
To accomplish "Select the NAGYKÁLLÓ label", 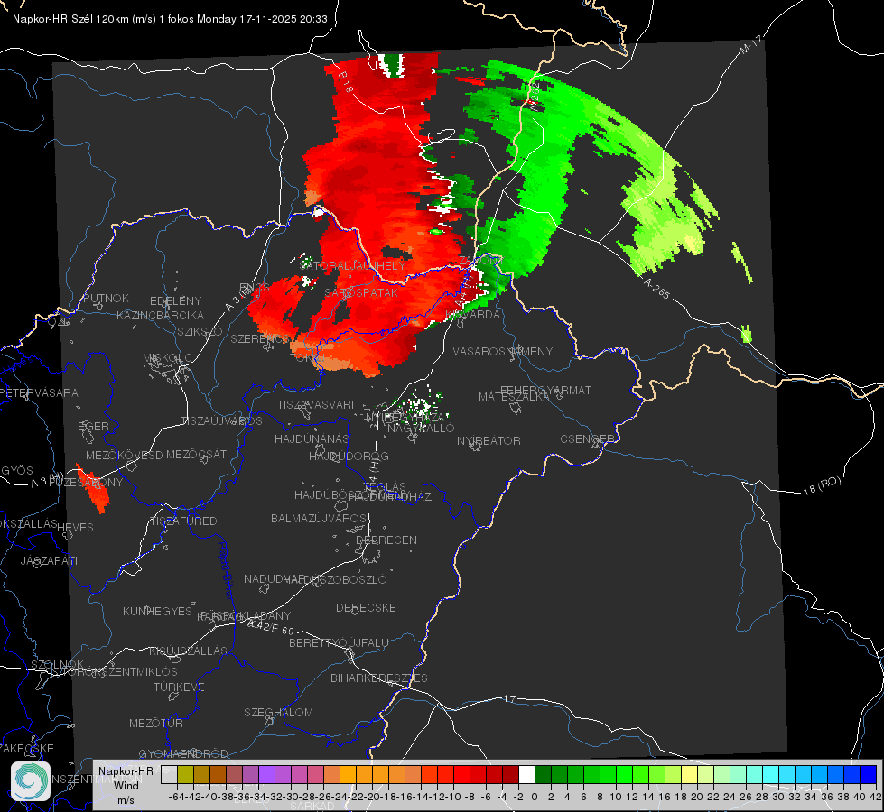I will pyautogui.click(x=421, y=429).
